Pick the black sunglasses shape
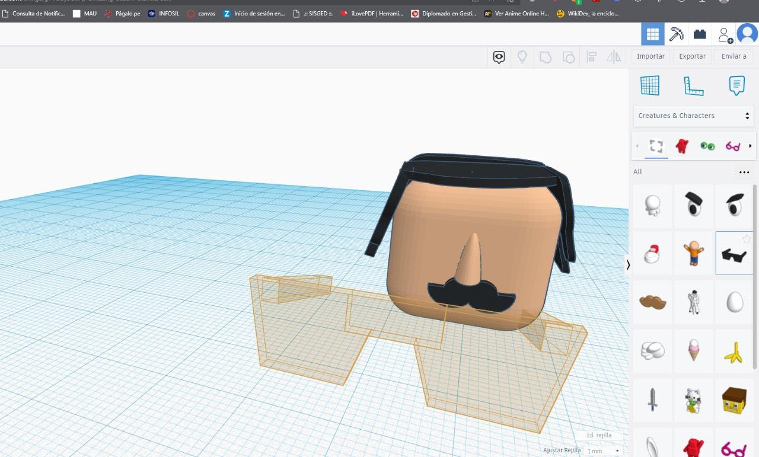The image size is (759, 457). (x=734, y=255)
